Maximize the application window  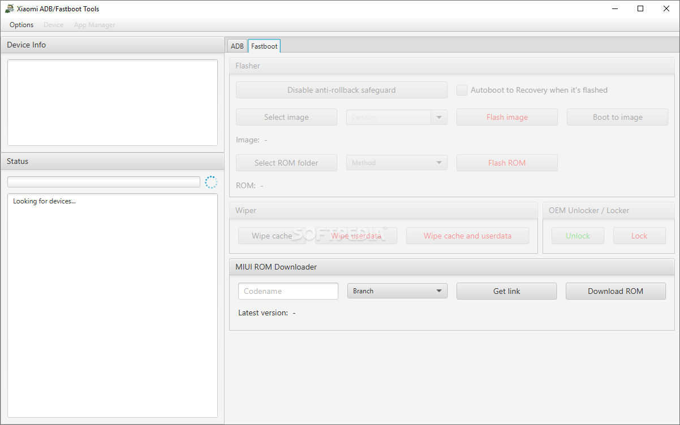coord(640,8)
